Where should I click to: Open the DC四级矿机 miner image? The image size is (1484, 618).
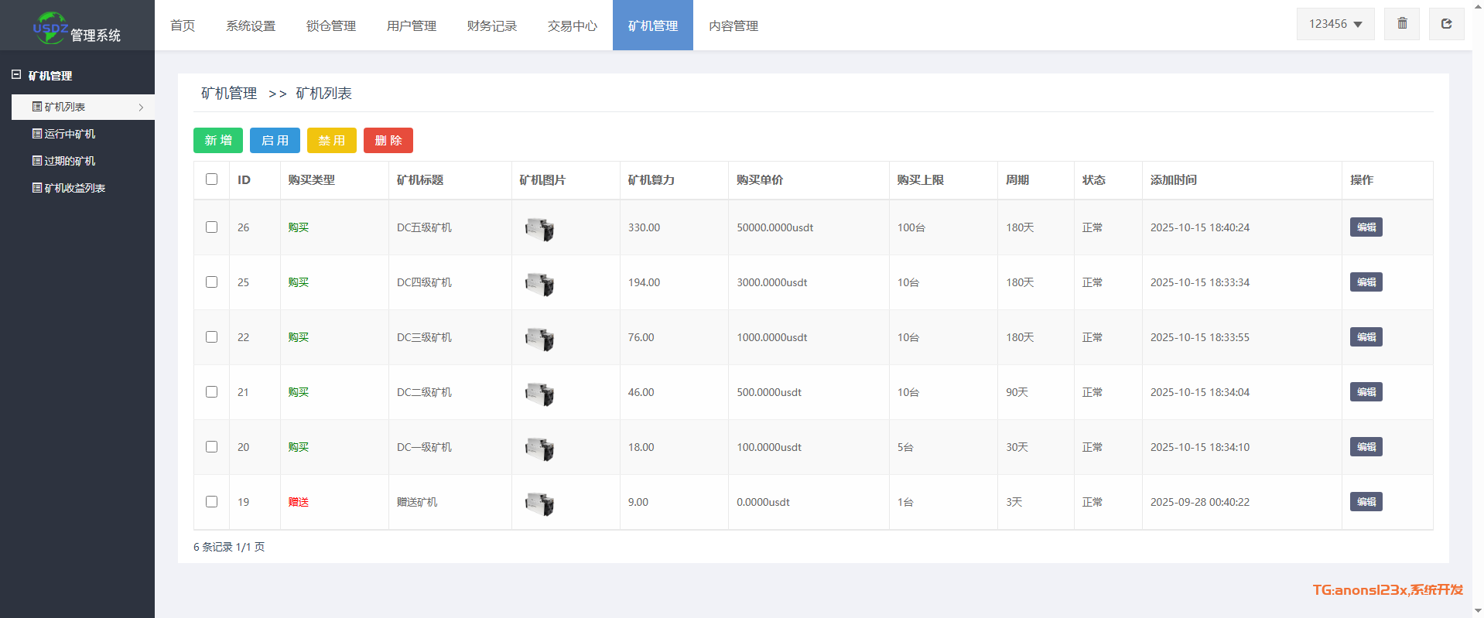(539, 284)
